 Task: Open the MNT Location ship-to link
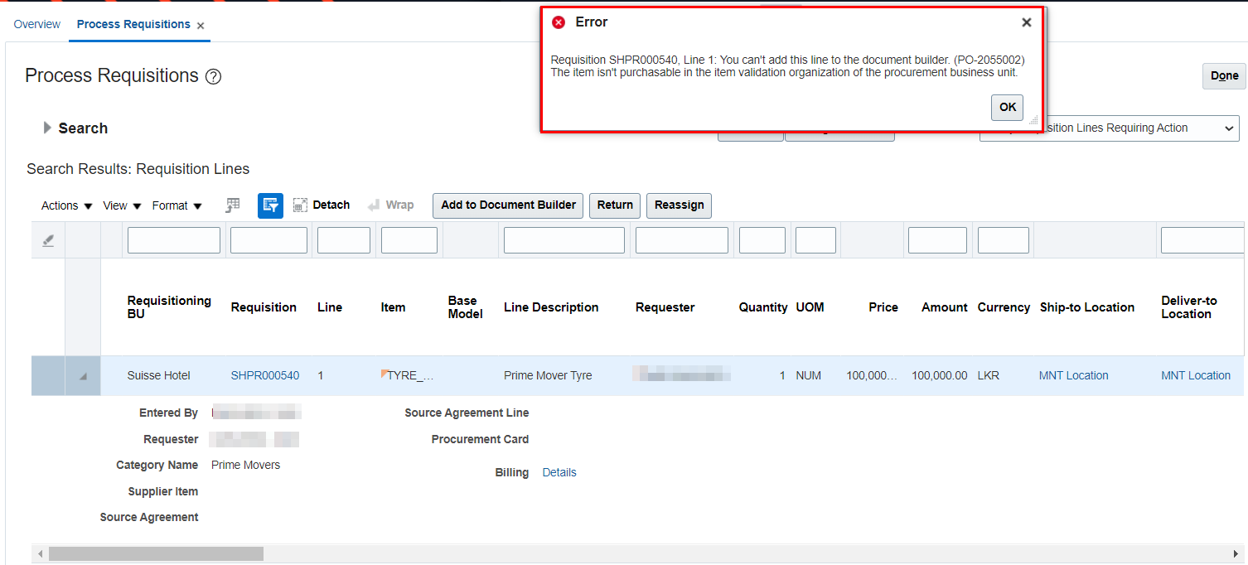click(x=1073, y=375)
